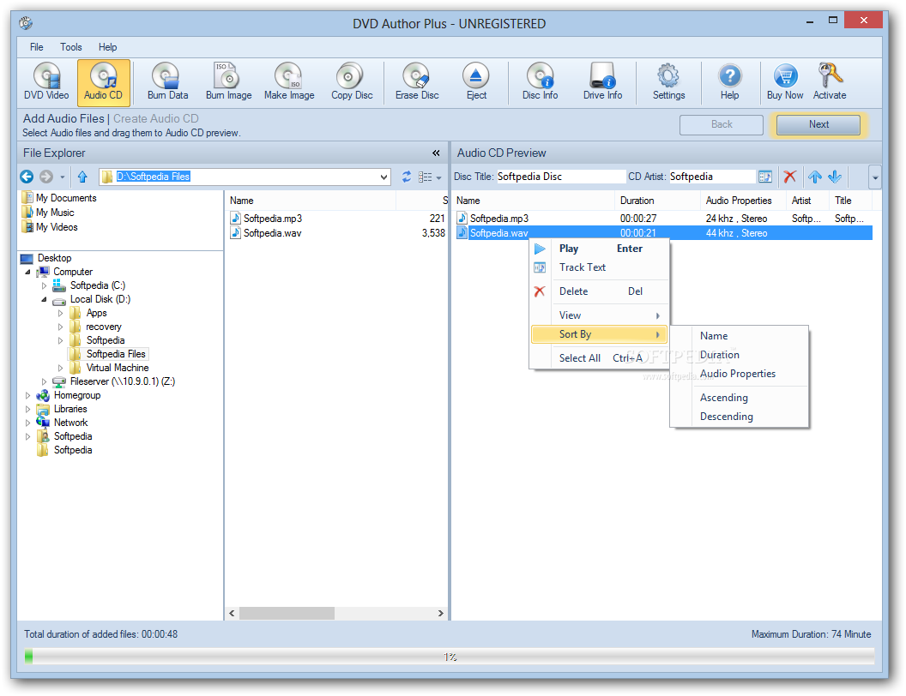Show Drive Info
This screenshot has height=696, width=906.
602,82
